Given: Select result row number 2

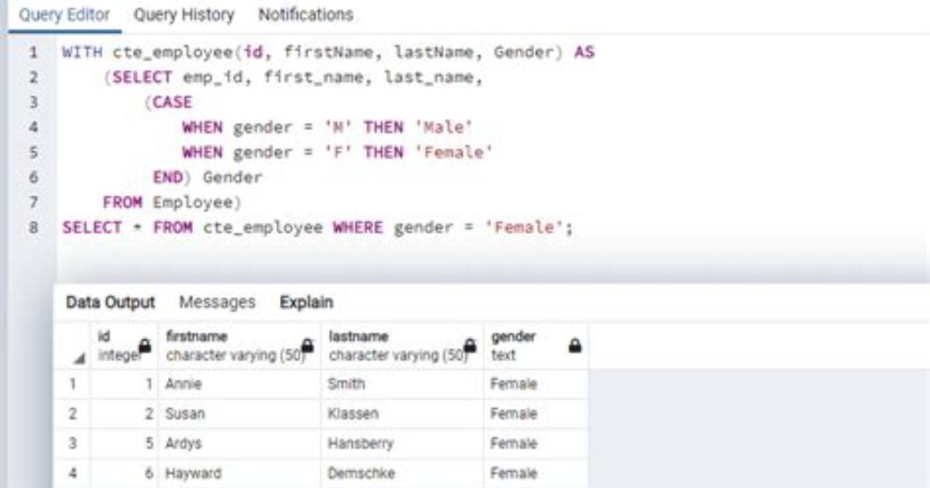Looking at the screenshot, I should [72, 414].
